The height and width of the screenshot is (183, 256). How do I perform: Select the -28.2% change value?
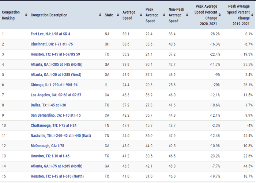[215, 34]
